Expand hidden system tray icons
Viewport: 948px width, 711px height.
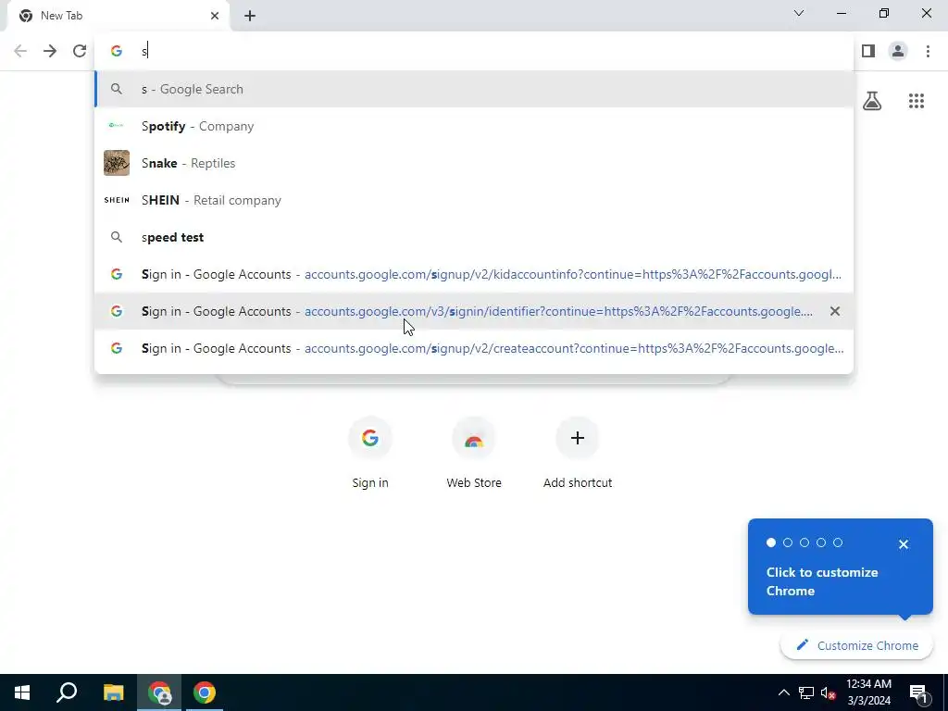783,692
